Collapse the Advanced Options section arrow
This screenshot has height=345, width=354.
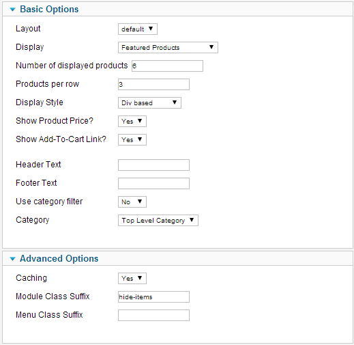pyautogui.click(x=13, y=259)
